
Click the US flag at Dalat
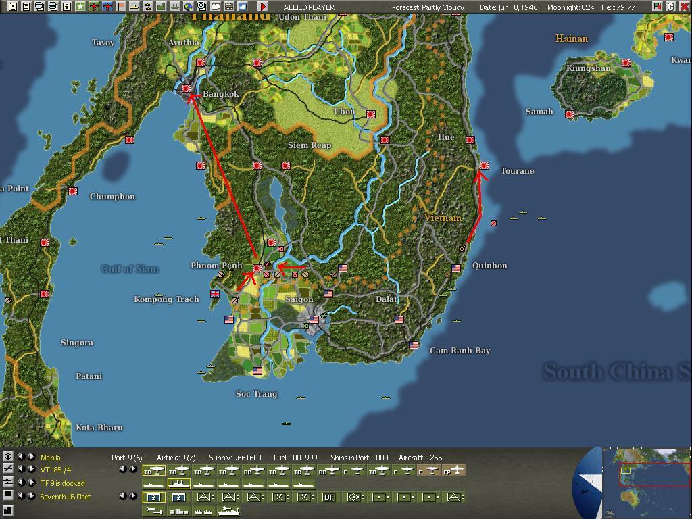[x=399, y=319]
